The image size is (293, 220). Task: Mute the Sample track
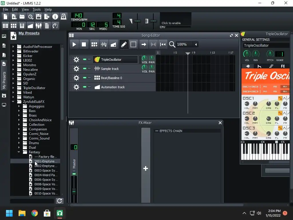pos(85,68)
